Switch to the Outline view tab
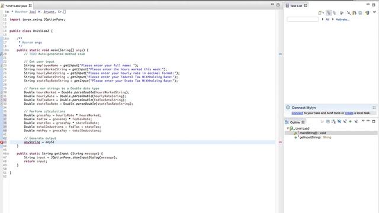Image resolution: width=379 pixels, height=213 pixels. (x=295, y=122)
